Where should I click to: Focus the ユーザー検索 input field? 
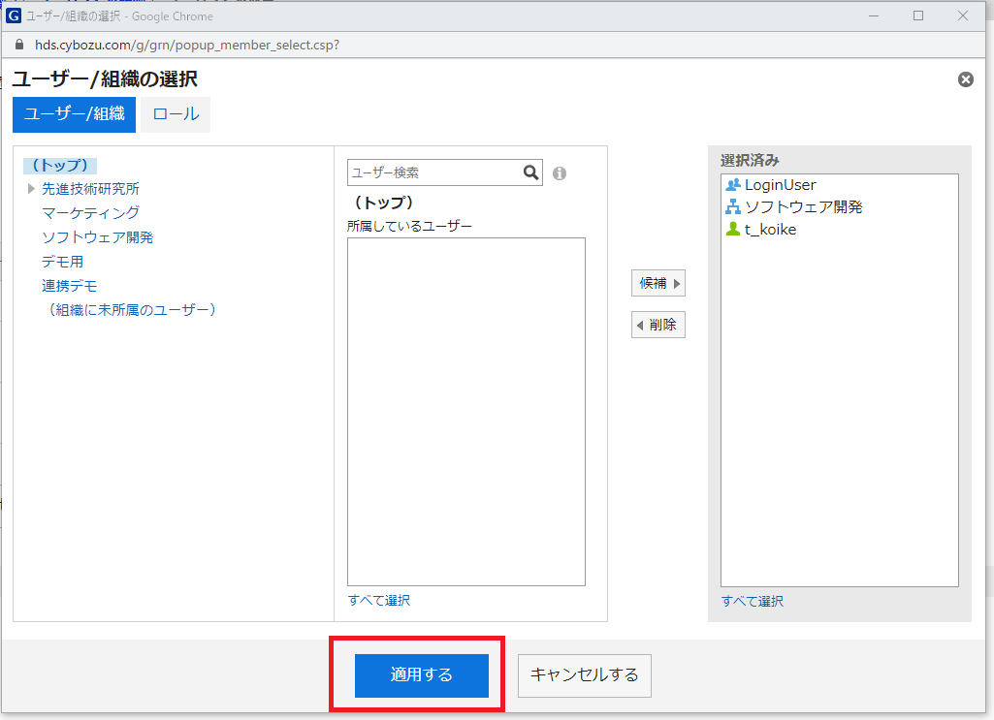[x=434, y=172]
